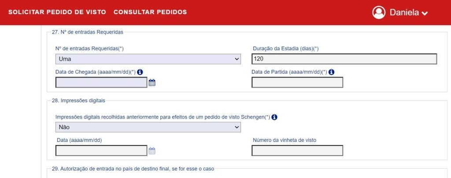Click the user avatar icon
Viewport: 451px width, 178px height.
[378, 12]
